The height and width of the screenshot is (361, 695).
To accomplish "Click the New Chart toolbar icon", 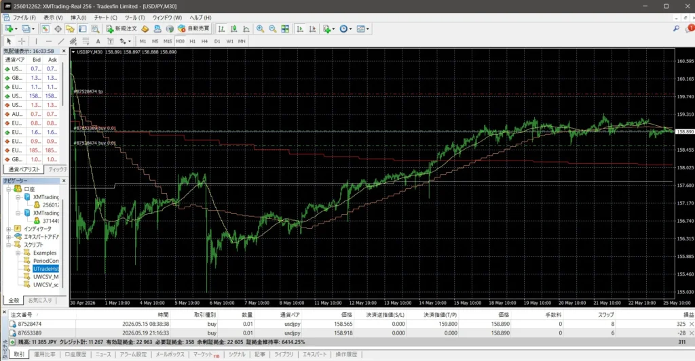I will pos(8,28).
